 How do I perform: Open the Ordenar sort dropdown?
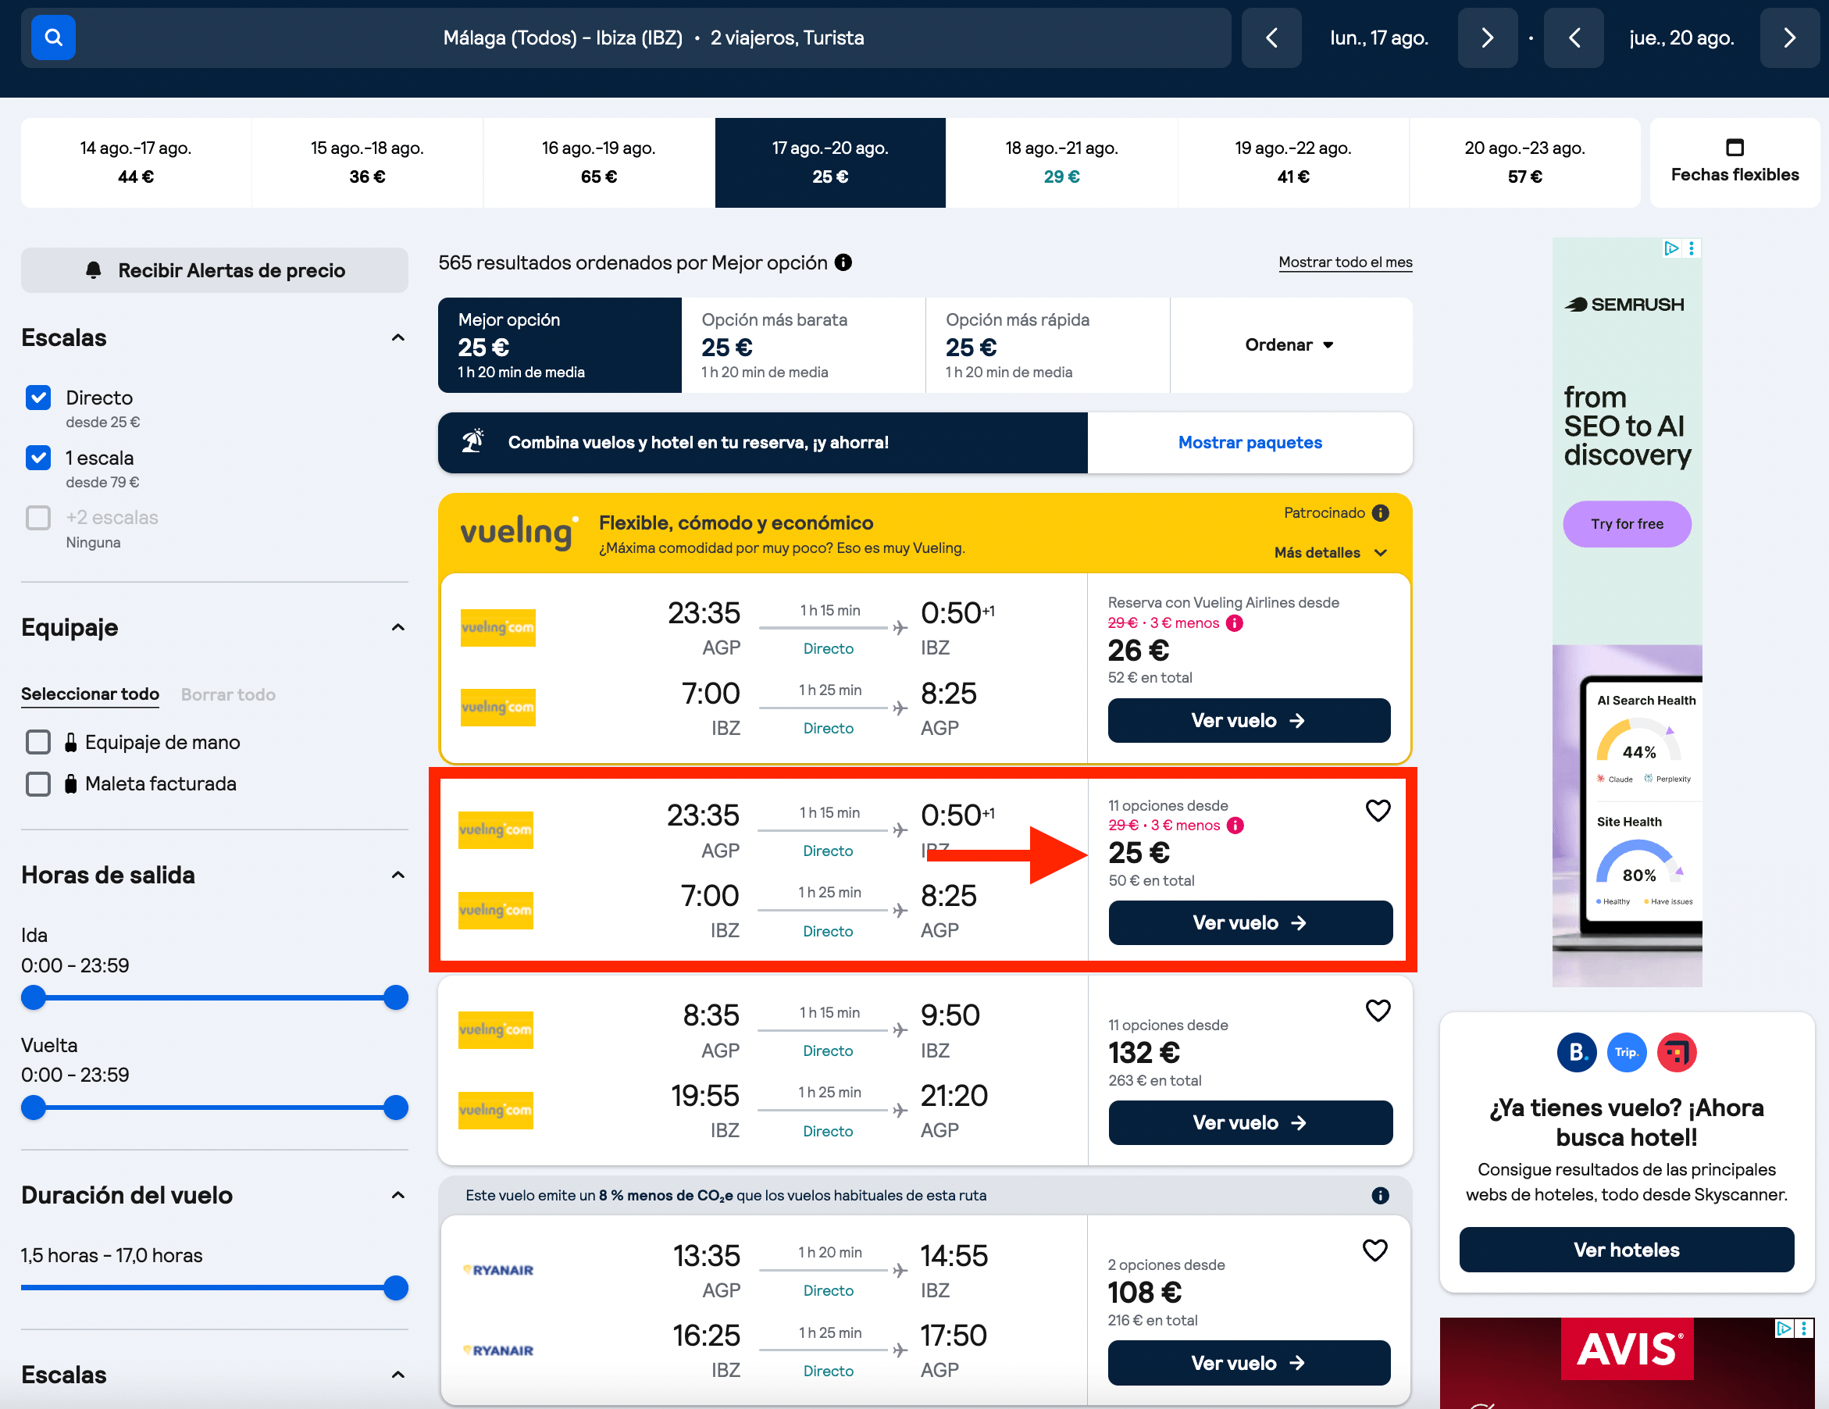tap(1290, 345)
